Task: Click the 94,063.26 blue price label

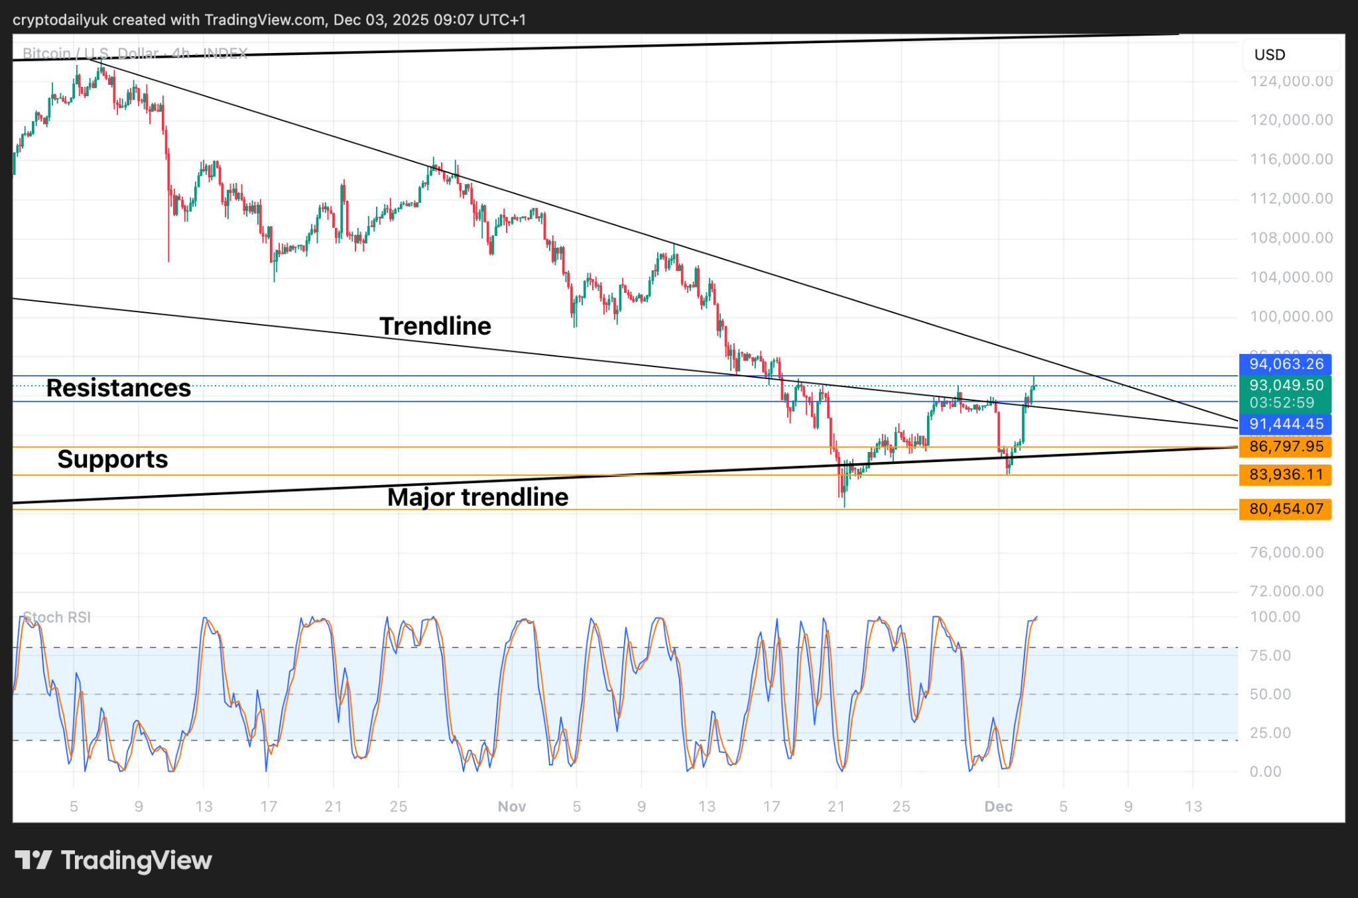Action: (x=1285, y=364)
